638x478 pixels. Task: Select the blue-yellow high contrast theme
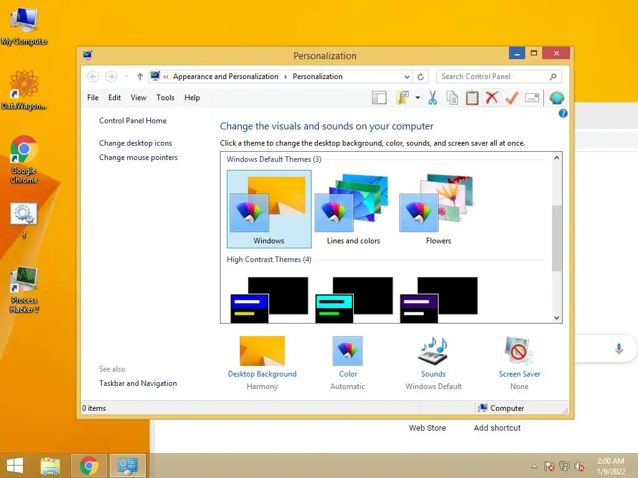click(269, 300)
